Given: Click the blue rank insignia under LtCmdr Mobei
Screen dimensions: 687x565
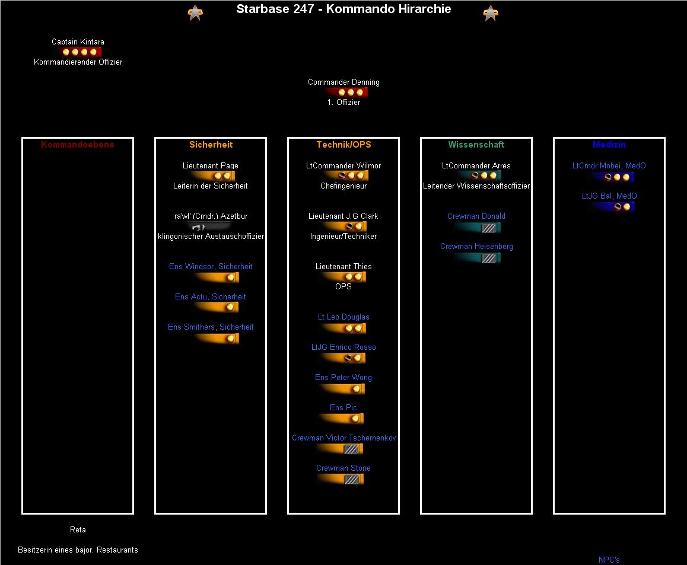Looking at the screenshot, I should (613, 177).
